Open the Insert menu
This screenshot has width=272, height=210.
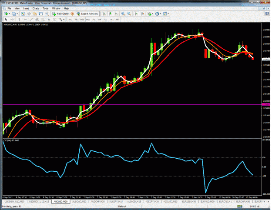click(26, 8)
